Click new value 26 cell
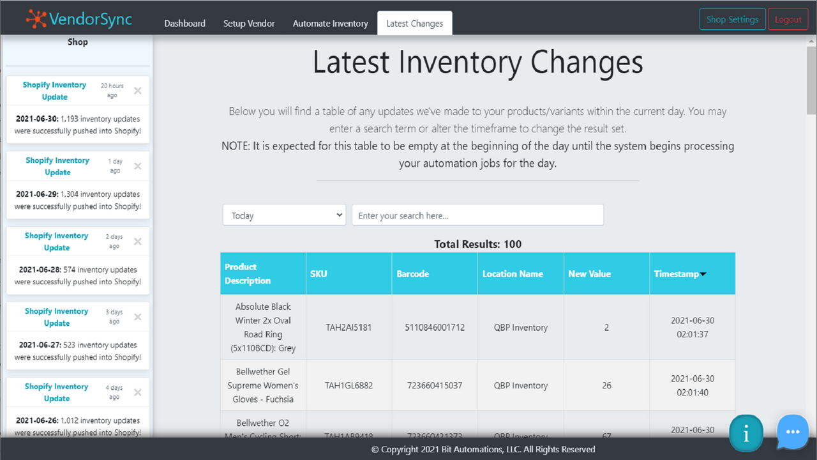The image size is (817, 460). pos(606,385)
